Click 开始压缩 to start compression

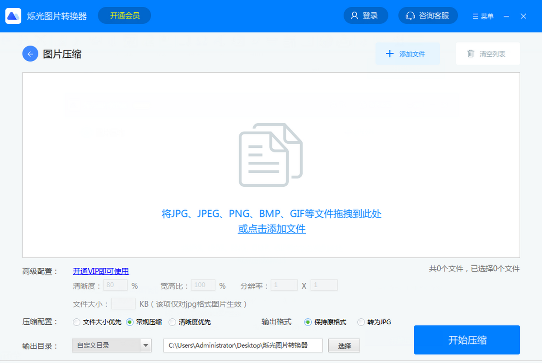pyautogui.click(x=467, y=340)
